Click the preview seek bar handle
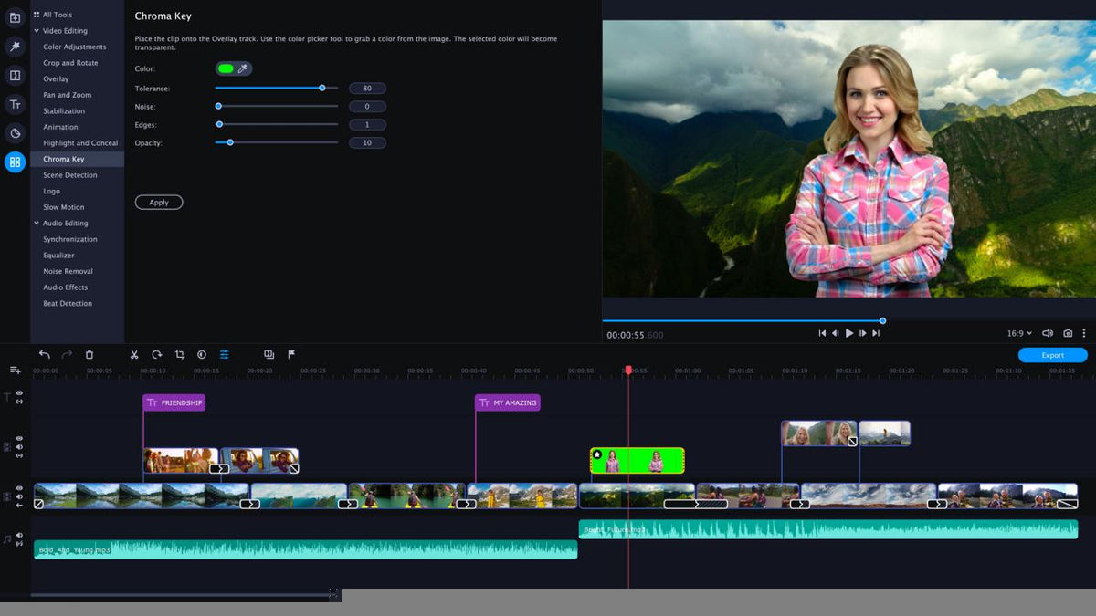The width and height of the screenshot is (1096, 616). (883, 320)
